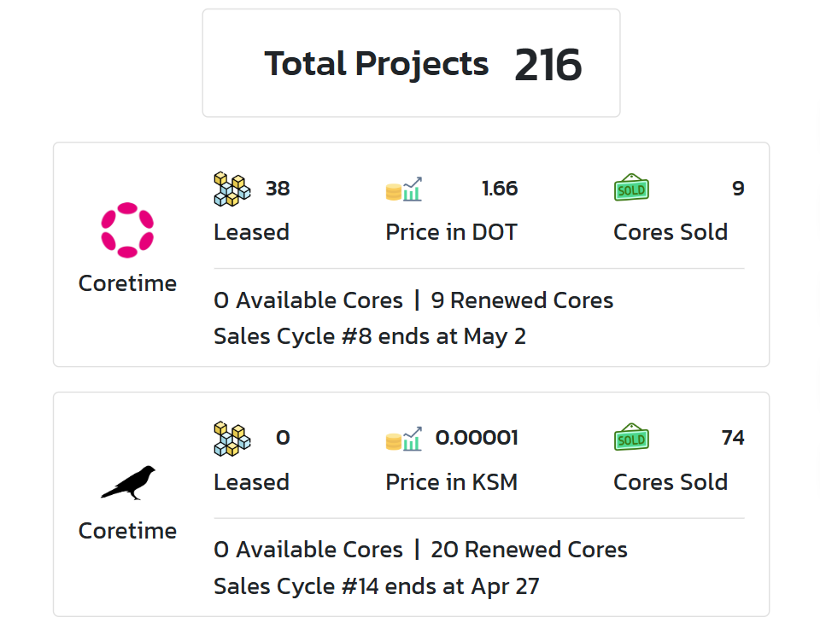Click the Price in KSM label
This screenshot has height=629, width=820.
[x=451, y=482]
